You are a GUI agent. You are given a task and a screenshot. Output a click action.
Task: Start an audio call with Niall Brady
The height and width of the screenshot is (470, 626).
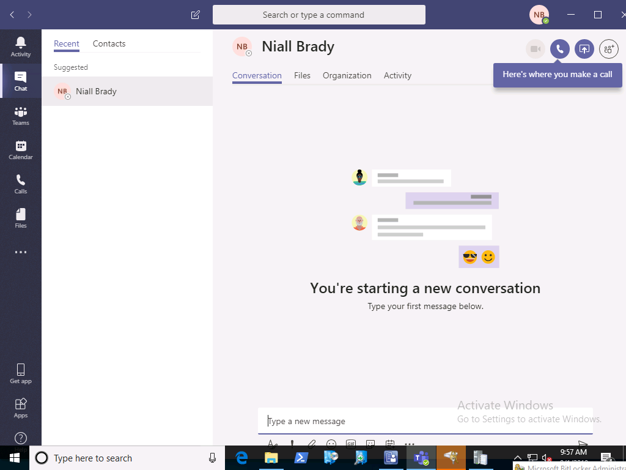coord(560,49)
